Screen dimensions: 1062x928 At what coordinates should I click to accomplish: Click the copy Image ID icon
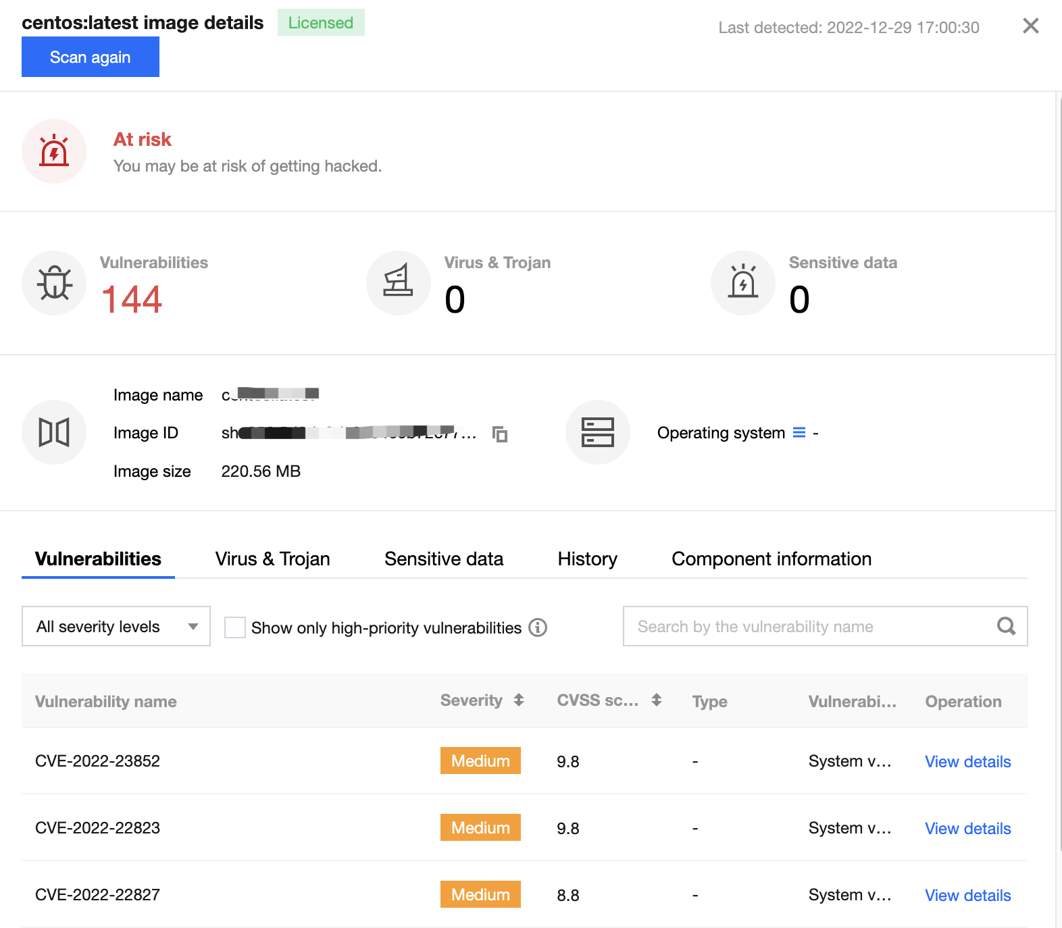tap(500, 434)
